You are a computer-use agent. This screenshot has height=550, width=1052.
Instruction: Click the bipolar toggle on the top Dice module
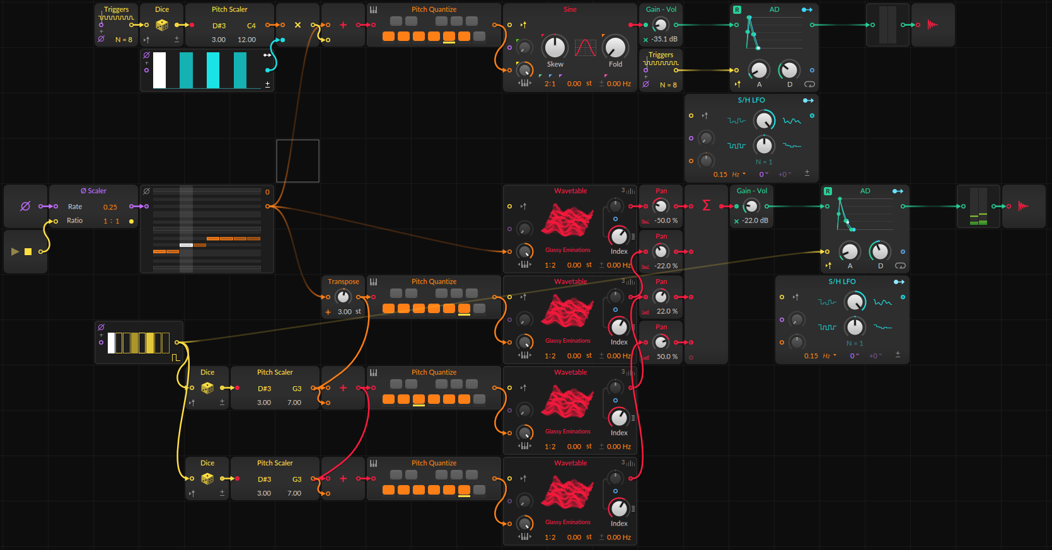pos(176,39)
